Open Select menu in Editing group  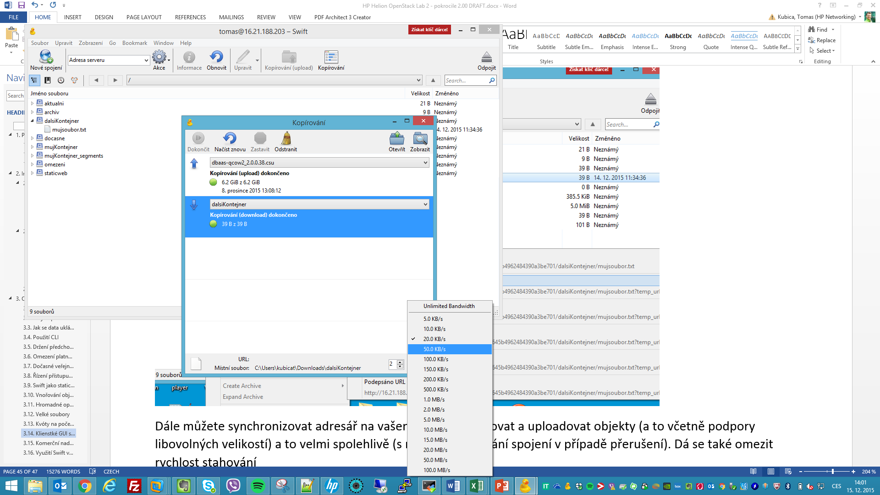[x=823, y=51]
